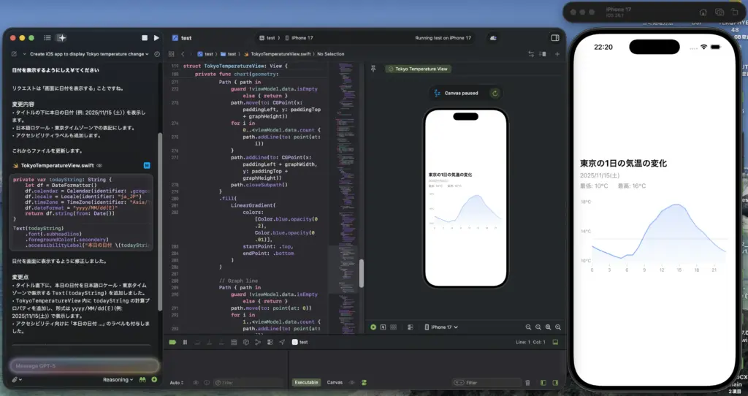Viewport: 748px width, 396px height.
Task: Pause program execution in the debug bar
Action: pos(185,342)
